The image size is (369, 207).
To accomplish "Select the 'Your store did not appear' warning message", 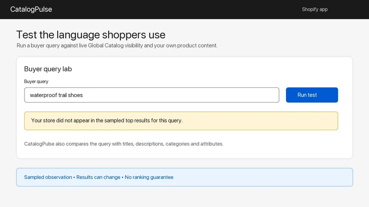I will click(181, 121).
